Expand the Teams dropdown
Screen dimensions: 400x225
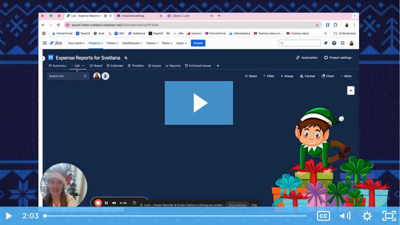(152, 43)
